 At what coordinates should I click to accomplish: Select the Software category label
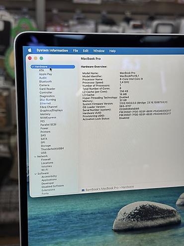pos(43,173)
